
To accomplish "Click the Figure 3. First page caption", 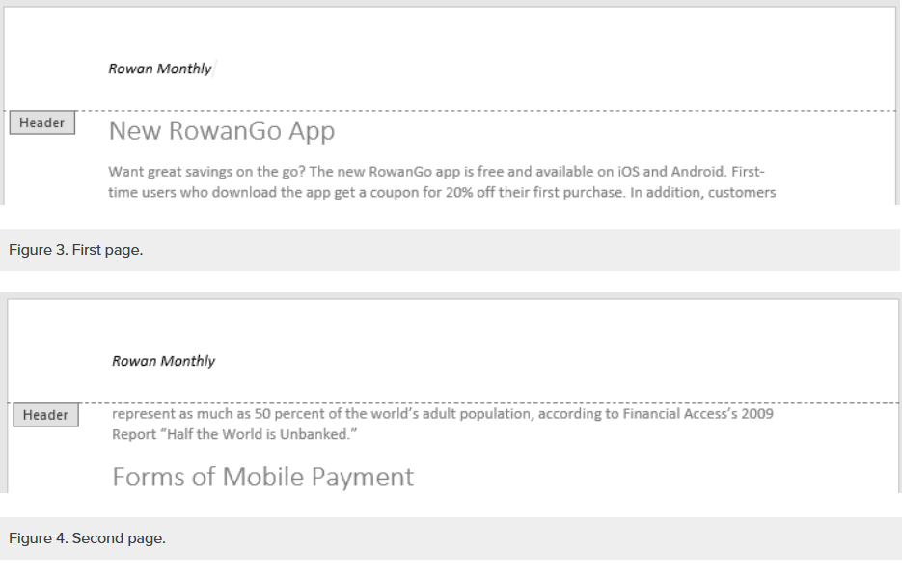I will coord(76,251).
